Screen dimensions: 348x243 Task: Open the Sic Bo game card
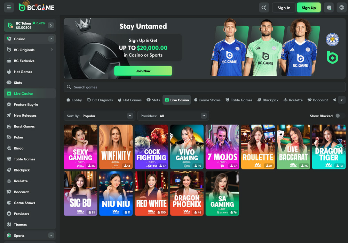(80, 193)
